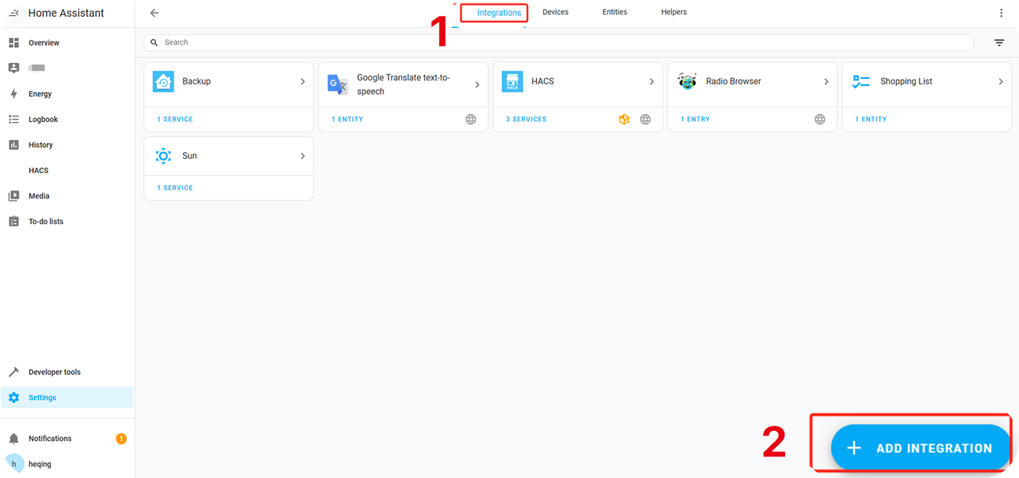Viewport: 1019px width, 478px height.
Task: Open the 1 ENTRY link under Radio Browser
Action: (x=695, y=119)
